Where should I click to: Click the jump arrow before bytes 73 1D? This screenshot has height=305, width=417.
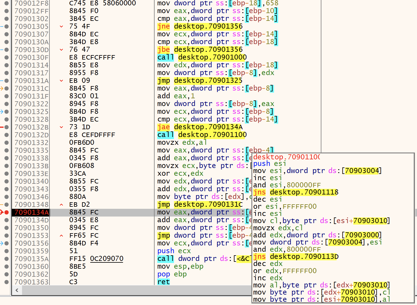pos(61,127)
